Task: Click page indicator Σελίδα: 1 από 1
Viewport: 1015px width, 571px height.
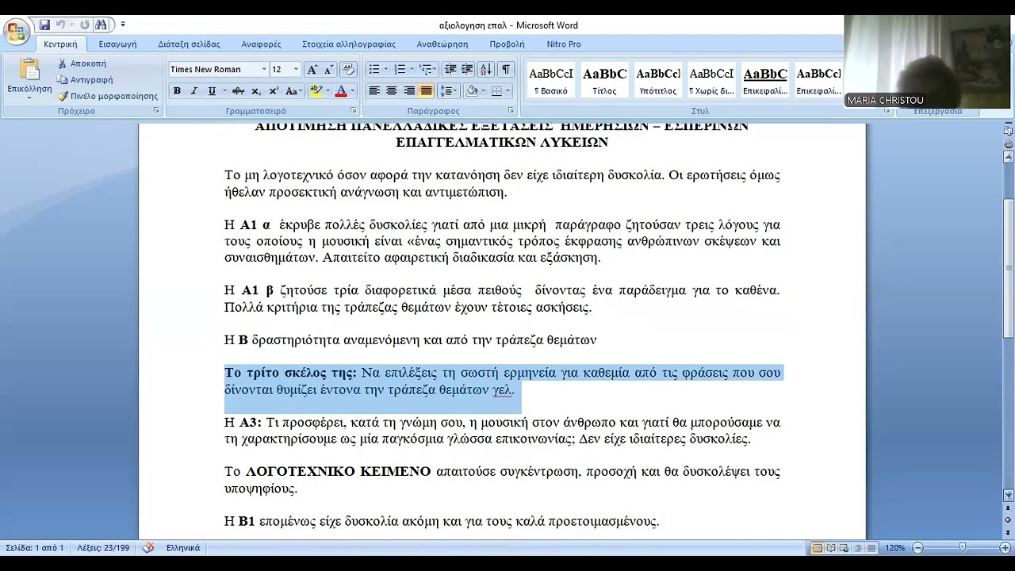Action: (35, 548)
